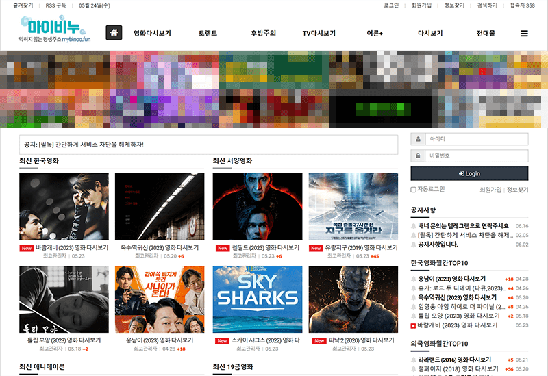Open 임영웅 아임 히어로 더 파이널 entry
Image resolution: width=548 pixels, height=376 pixels.
462,307
